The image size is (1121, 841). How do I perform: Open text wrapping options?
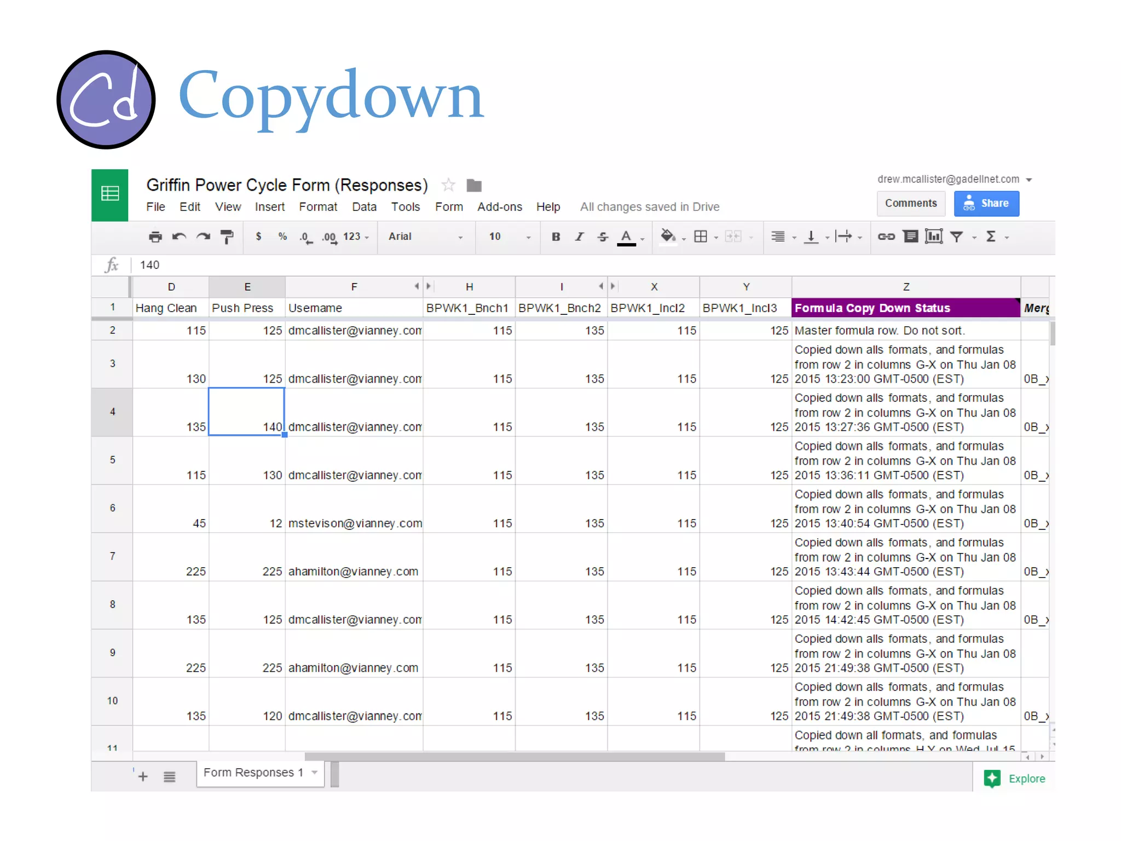843,237
